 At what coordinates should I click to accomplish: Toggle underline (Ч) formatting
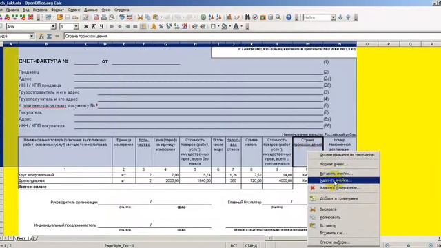coord(101,26)
